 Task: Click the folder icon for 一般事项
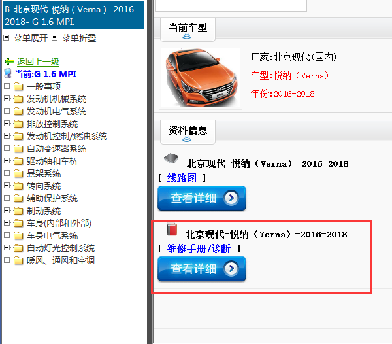18,86
